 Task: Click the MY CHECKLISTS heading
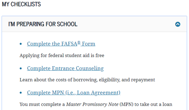[21, 4]
